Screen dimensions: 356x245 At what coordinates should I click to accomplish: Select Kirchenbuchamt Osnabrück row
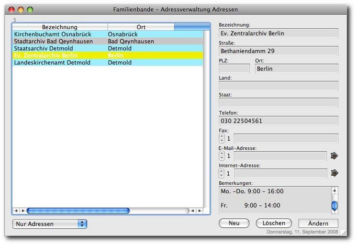[108, 34]
